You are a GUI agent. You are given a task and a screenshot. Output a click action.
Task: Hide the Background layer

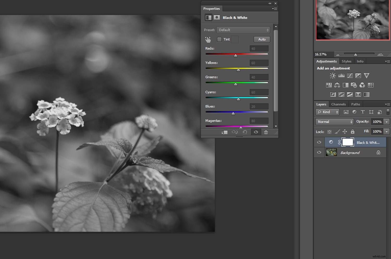tap(319, 152)
